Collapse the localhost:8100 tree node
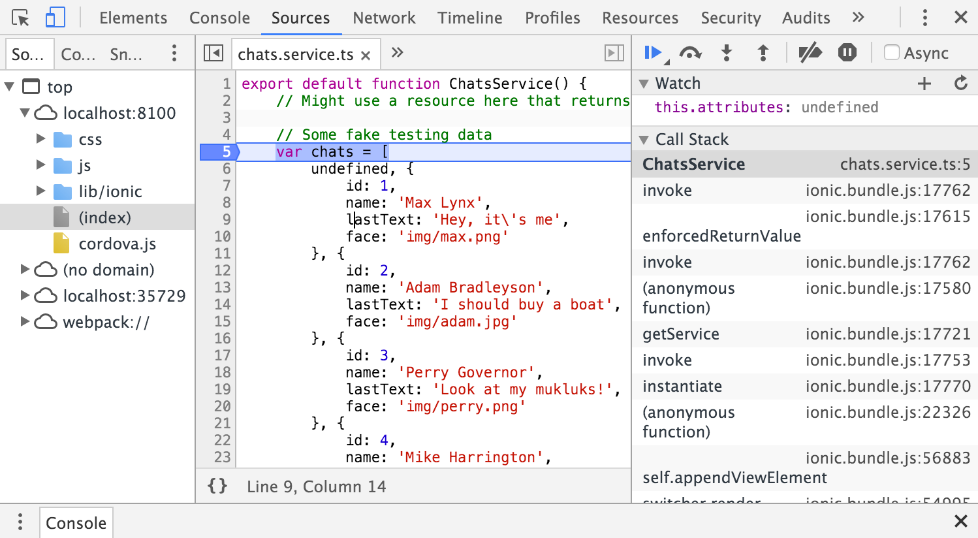This screenshot has width=978, height=538. (25, 112)
